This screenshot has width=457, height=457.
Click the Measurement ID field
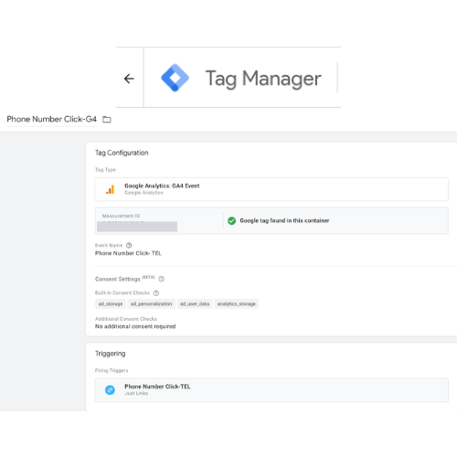[x=159, y=221]
